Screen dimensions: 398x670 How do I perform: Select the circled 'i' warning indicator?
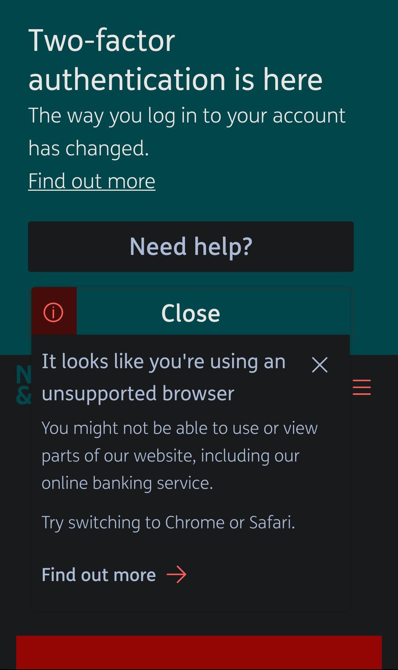(x=53, y=312)
